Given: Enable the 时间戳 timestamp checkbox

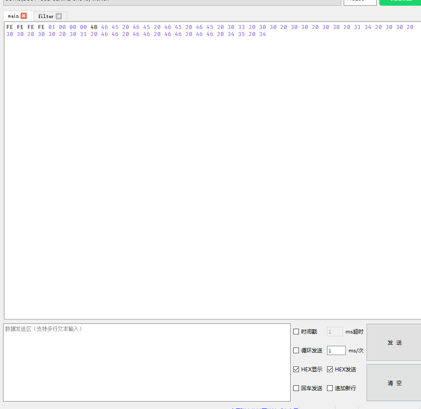Looking at the screenshot, I should tap(296, 331).
